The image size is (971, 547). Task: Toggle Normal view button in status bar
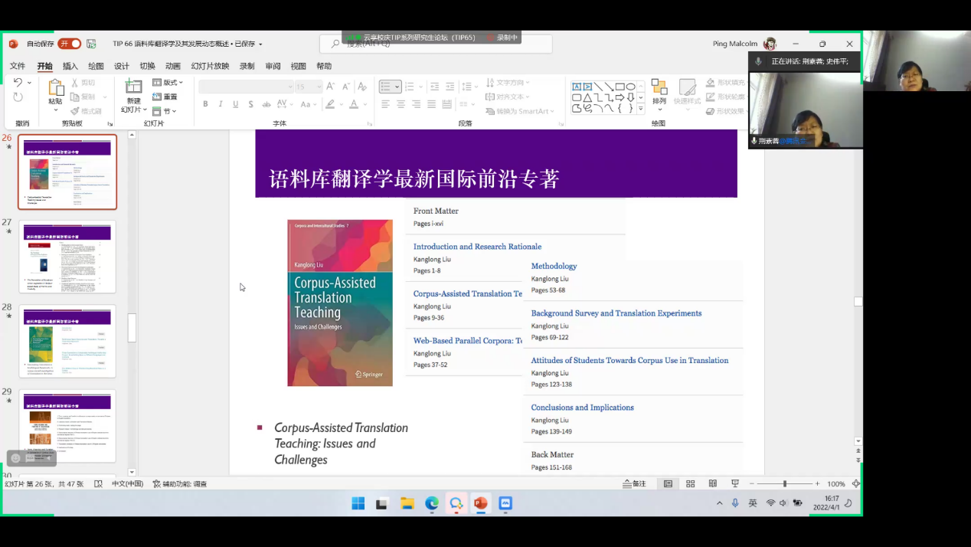[x=668, y=484]
